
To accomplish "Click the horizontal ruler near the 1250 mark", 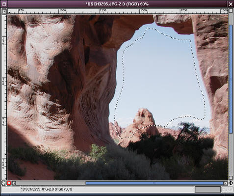I will coord(103,11).
